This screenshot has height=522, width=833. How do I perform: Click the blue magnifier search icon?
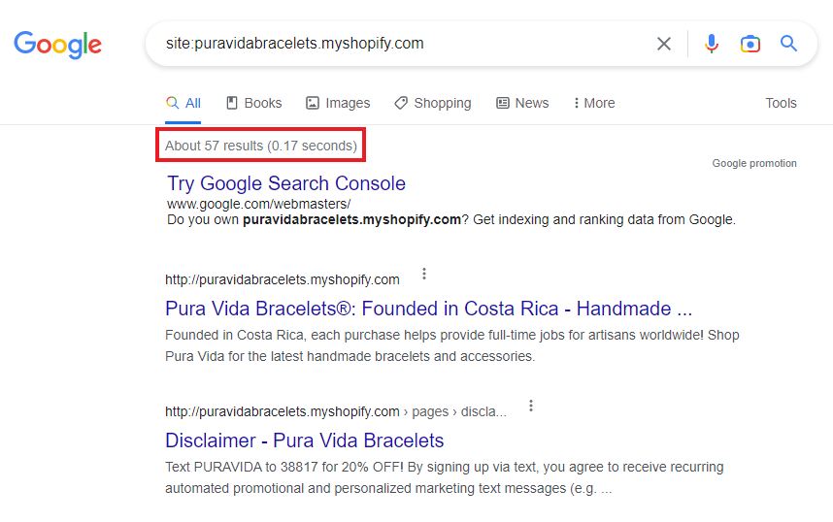788,44
